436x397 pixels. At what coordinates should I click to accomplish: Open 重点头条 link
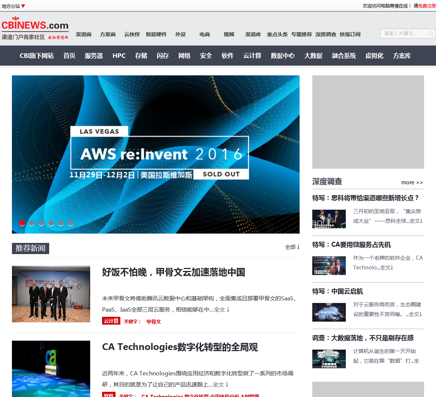coord(277,34)
